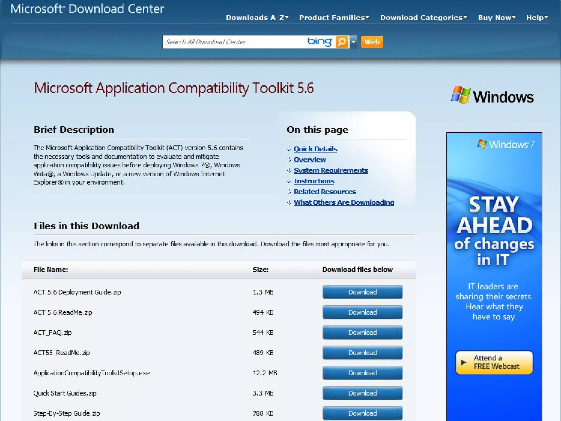Click the play arrow on webcast button
The image size is (561, 421).
pos(463,362)
